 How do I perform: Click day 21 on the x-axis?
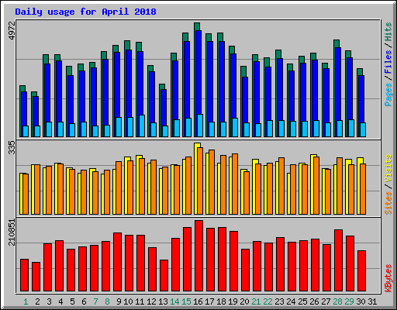[x=256, y=301]
